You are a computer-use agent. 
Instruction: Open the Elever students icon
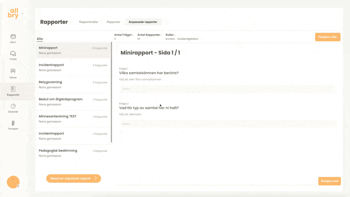pyautogui.click(x=13, y=71)
